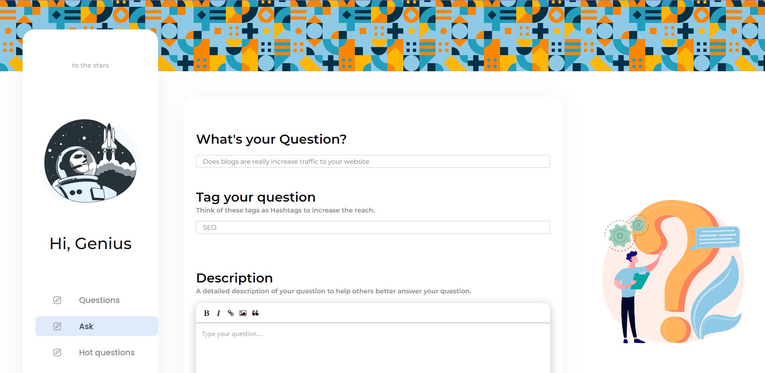Toggle bold formatting in description editor
Viewport: 765px width, 373px height.
point(206,313)
